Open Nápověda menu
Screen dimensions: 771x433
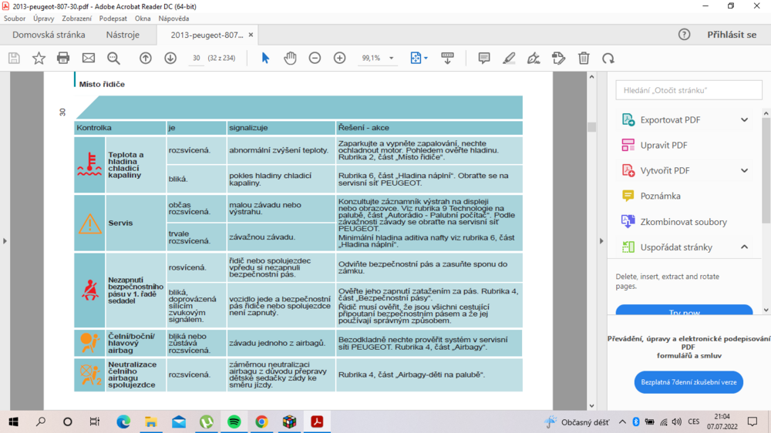173,18
